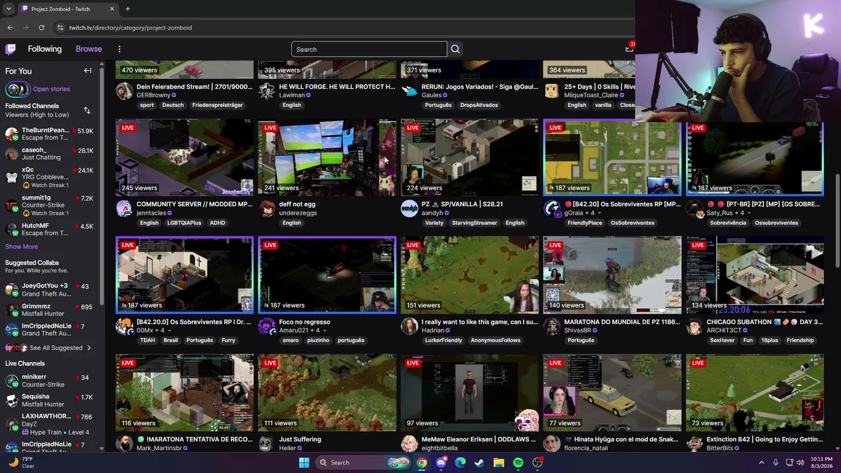Open the three-dot More menu beside Browse
This screenshot has height=473, width=841.
click(120, 49)
